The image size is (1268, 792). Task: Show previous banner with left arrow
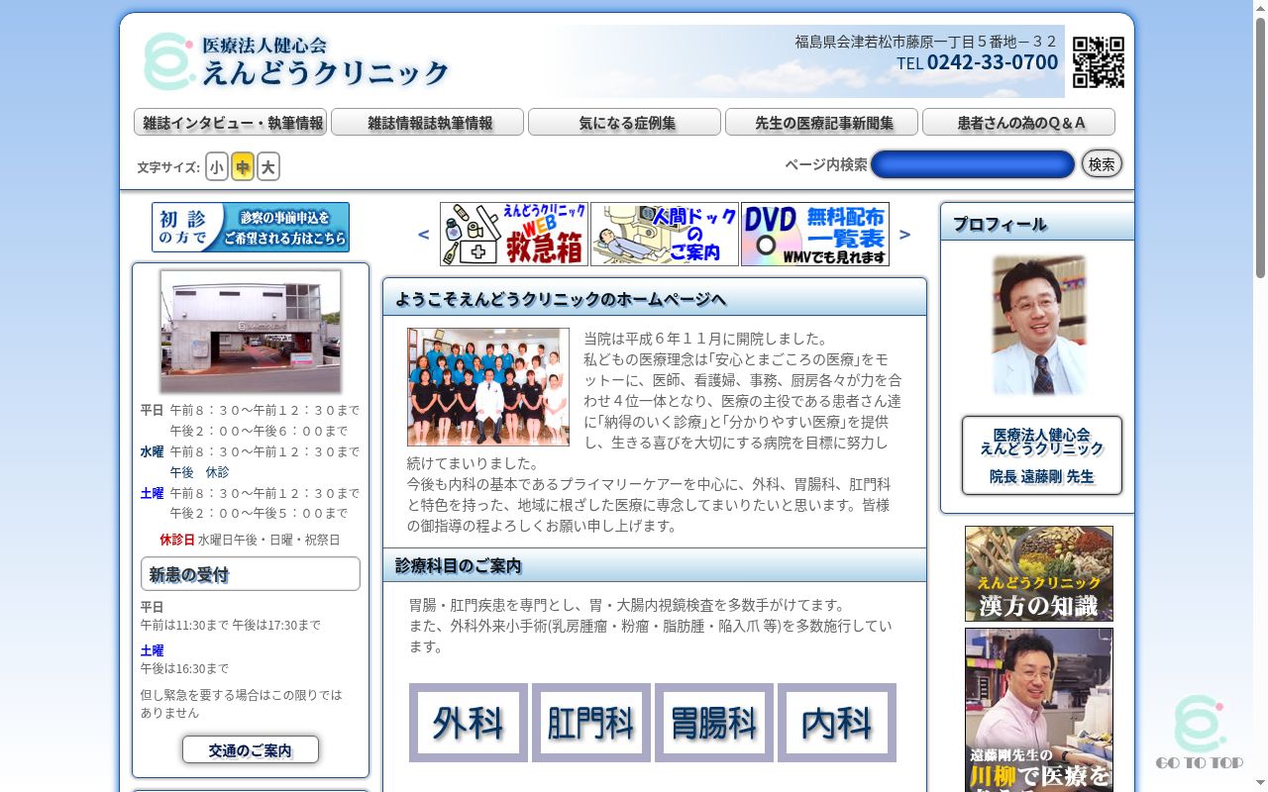click(x=424, y=235)
